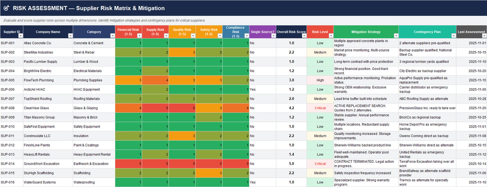Select FlowTech Plumbing's overall score 3.0

click(x=291, y=80)
